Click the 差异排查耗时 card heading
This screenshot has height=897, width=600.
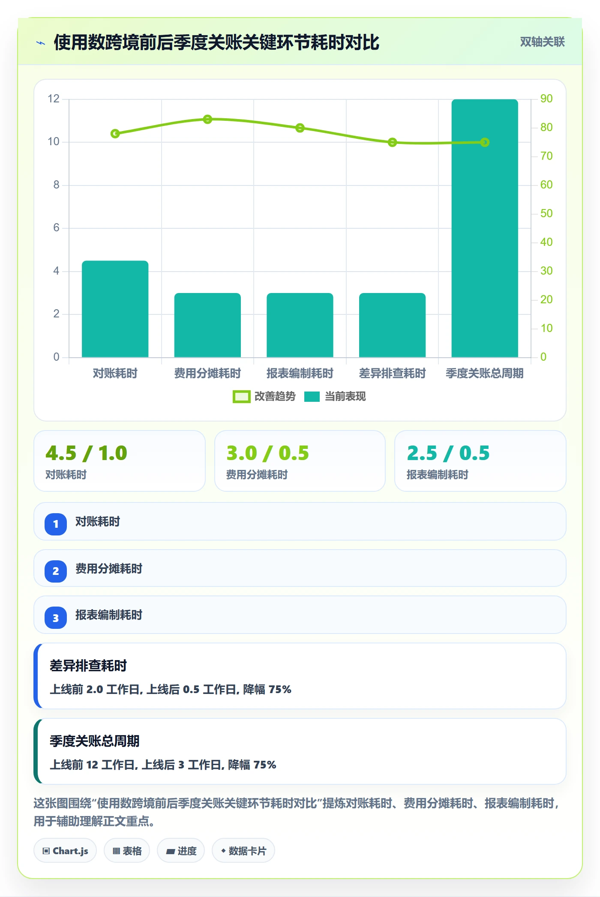(x=88, y=666)
